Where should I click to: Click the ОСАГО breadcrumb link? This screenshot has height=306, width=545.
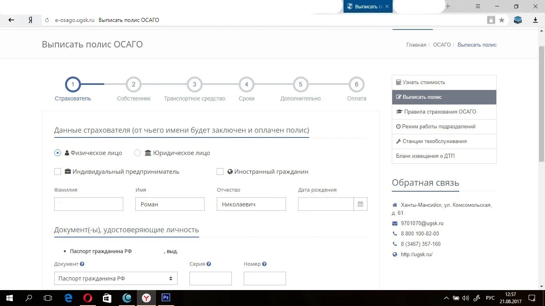442,45
